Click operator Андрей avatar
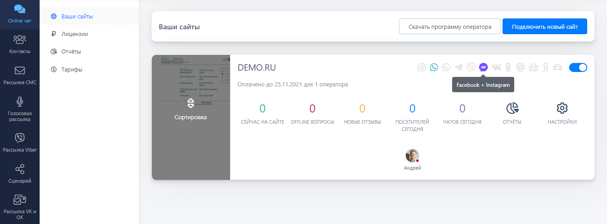The height and width of the screenshot is (224, 607). 412,156
